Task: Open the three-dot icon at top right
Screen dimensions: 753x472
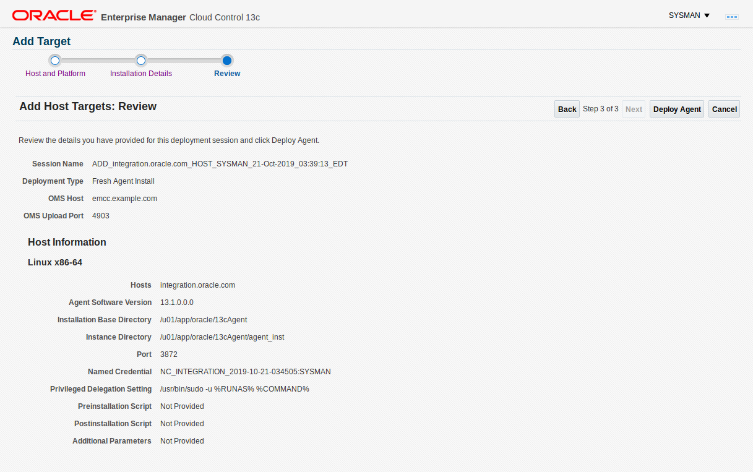Action: [731, 17]
